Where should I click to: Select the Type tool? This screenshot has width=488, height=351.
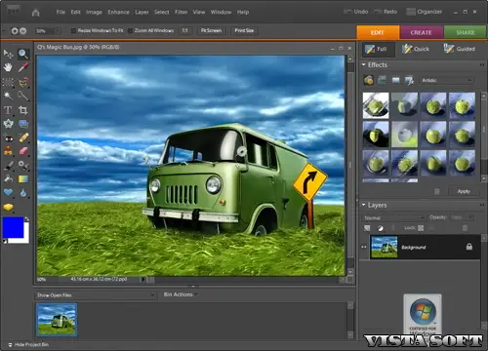tap(8, 110)
